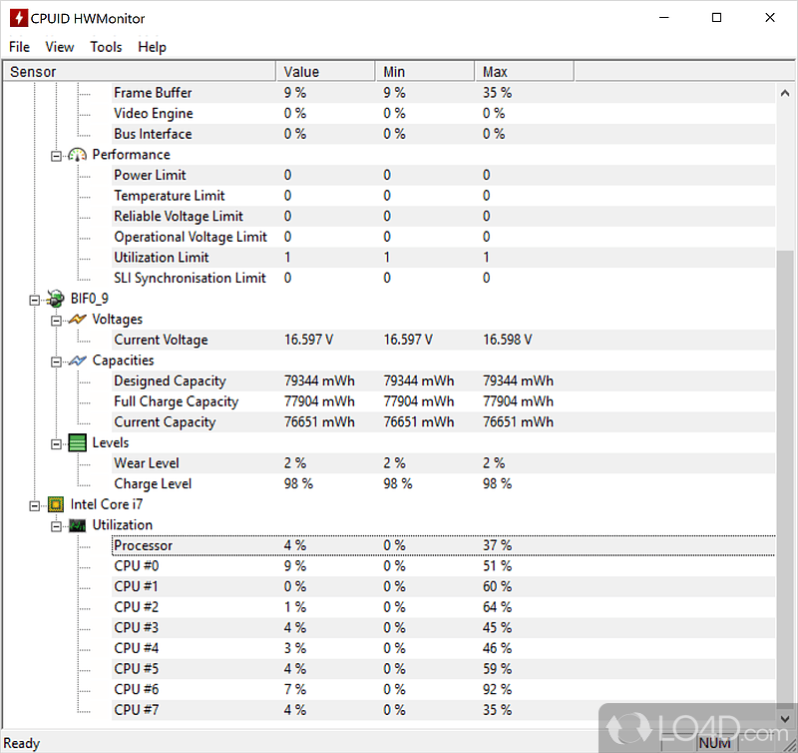Click the vertical scrollbar thumb

(x=785, y=478)
